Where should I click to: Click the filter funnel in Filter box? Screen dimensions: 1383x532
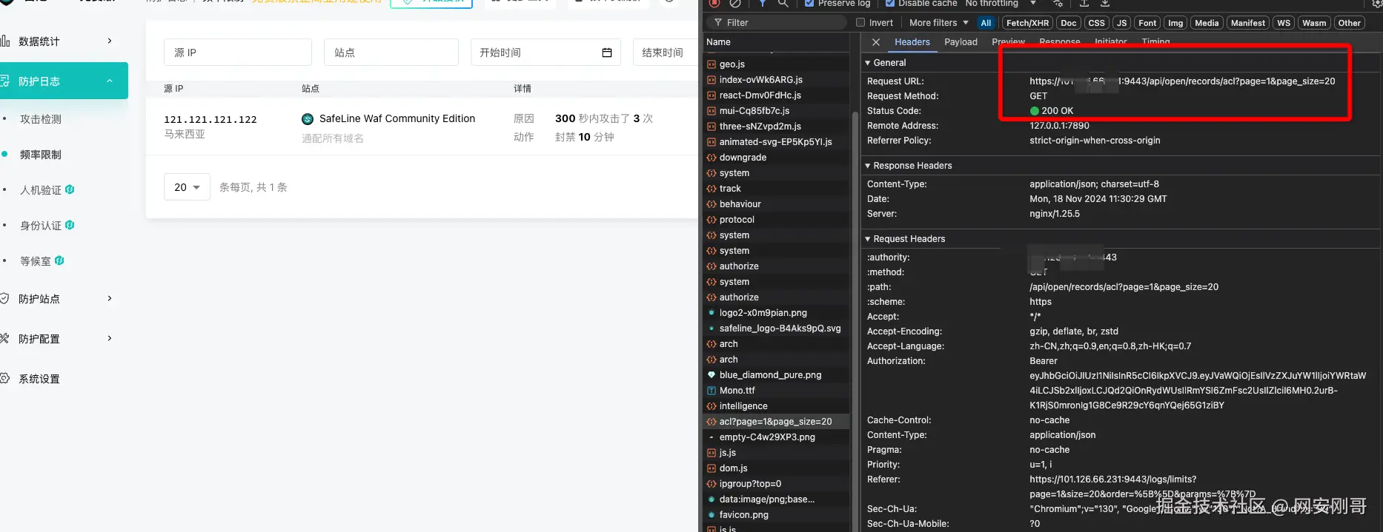(x=718, y=23)
